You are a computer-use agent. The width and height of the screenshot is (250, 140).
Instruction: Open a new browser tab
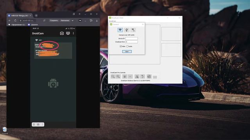36,16
